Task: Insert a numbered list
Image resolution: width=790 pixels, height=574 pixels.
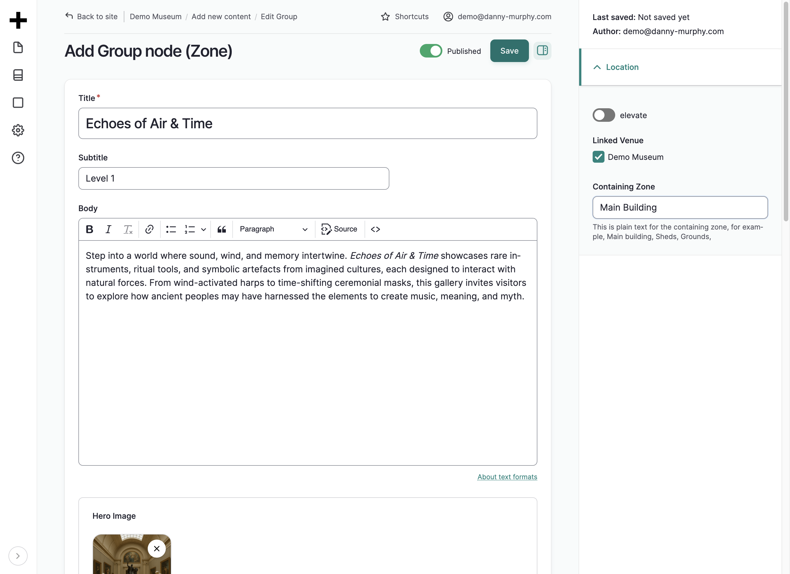Action: point(190,229)
